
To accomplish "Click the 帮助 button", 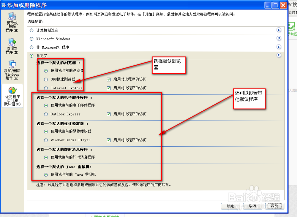I will tap(275, 206).
